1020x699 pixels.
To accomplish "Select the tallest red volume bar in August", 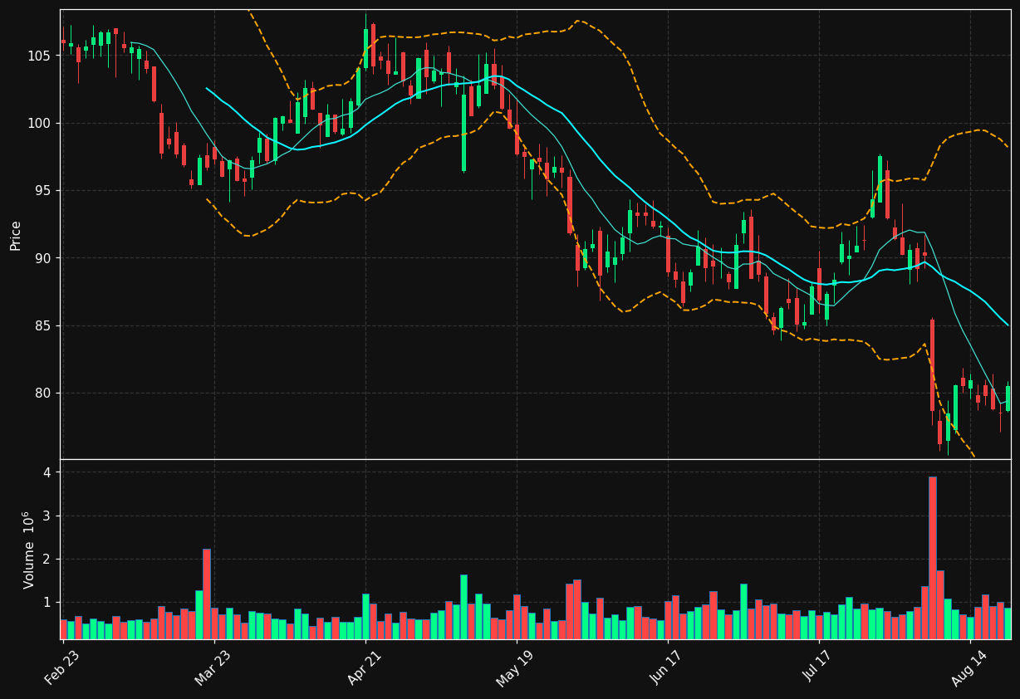I will [932, 558].
